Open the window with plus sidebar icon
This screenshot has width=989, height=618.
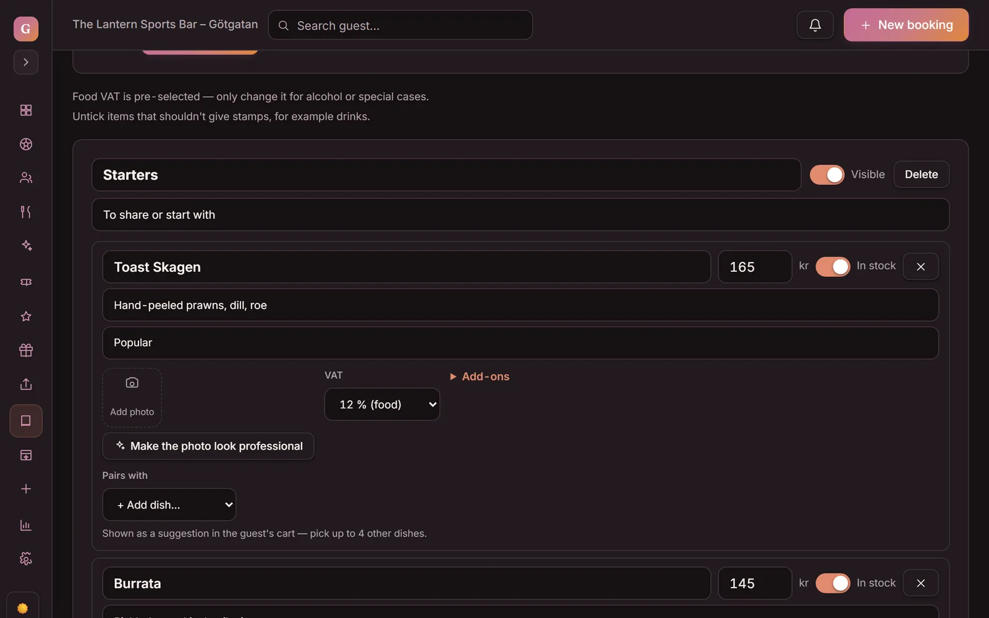coord(26,455)
